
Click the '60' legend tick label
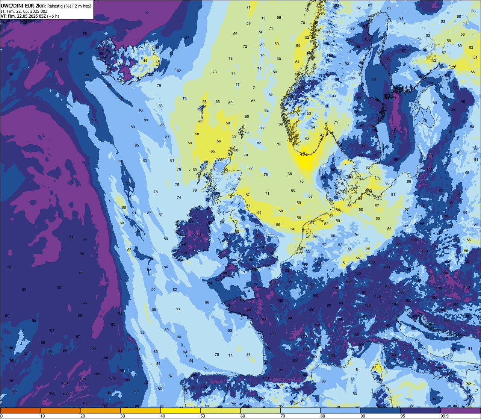[x=243, y=416]
